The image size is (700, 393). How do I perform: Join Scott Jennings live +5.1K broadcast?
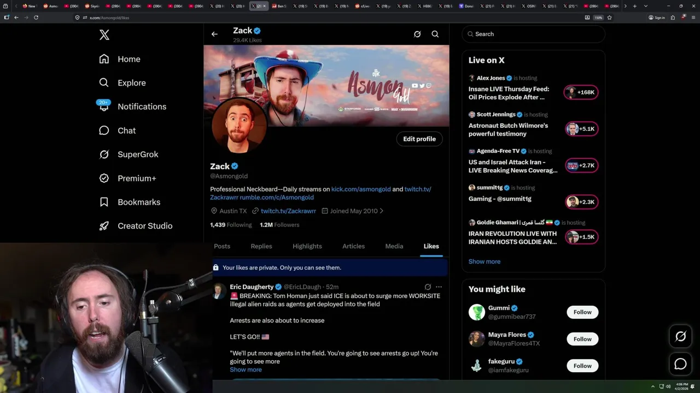(581, 129)
